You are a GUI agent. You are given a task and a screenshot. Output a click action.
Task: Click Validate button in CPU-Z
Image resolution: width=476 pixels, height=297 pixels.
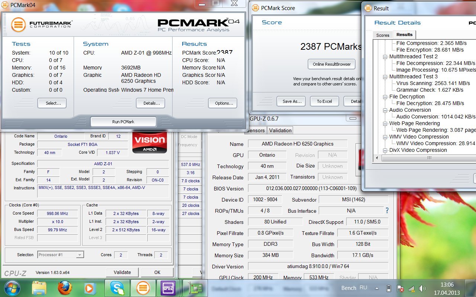tap(122, 272)
